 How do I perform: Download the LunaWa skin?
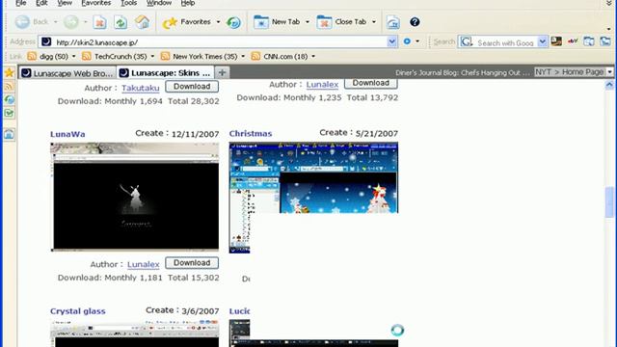coord(192,263)
